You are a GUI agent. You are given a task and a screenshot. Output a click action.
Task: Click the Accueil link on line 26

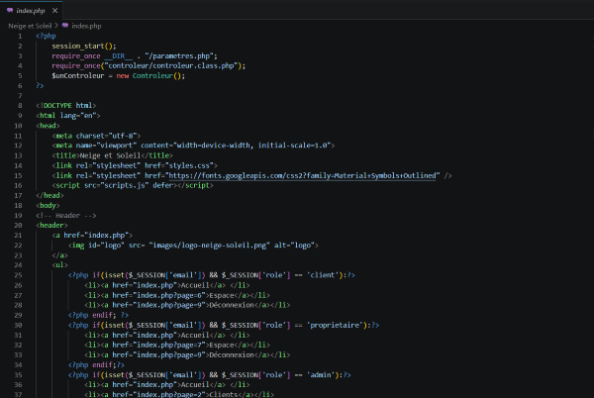(x=167, y=285)
